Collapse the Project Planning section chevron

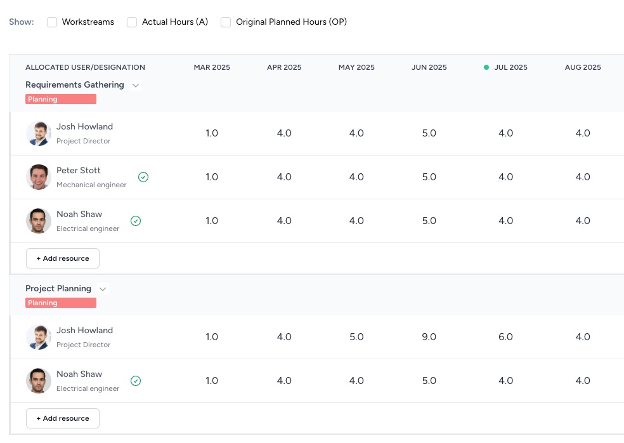pos(103,289)
